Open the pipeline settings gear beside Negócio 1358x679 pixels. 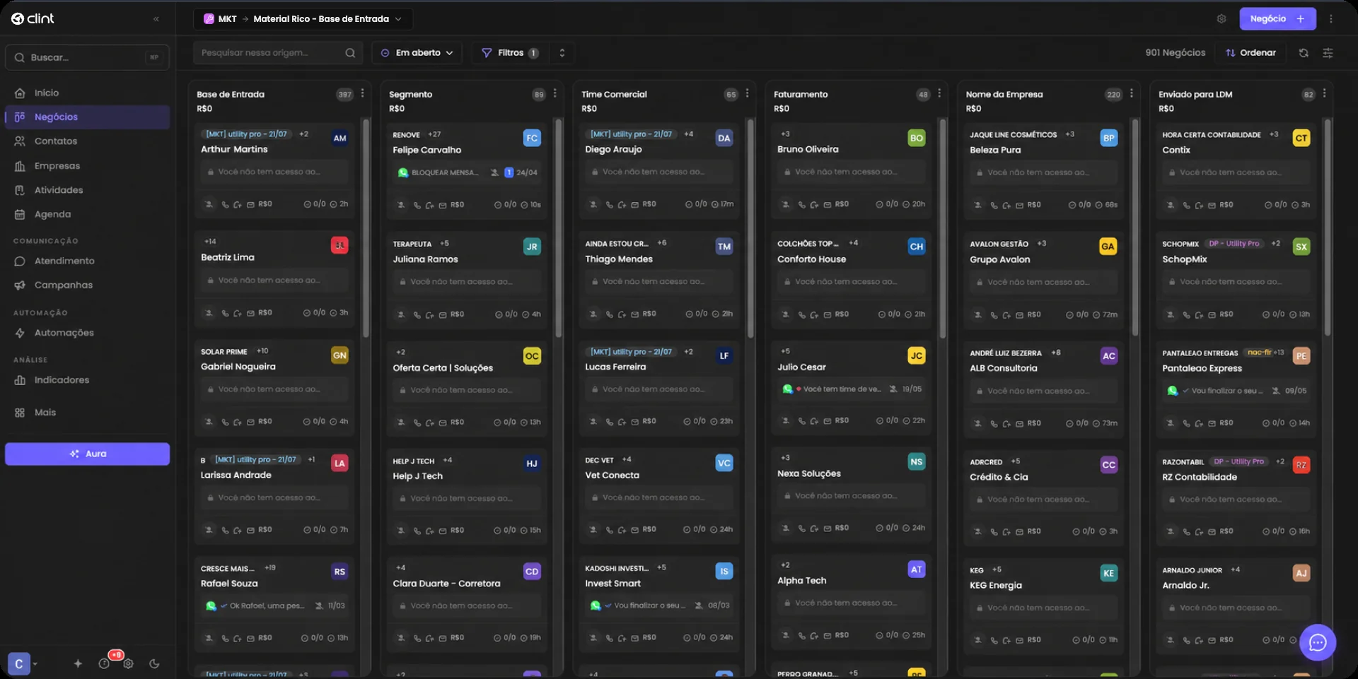coord(1221,19)
